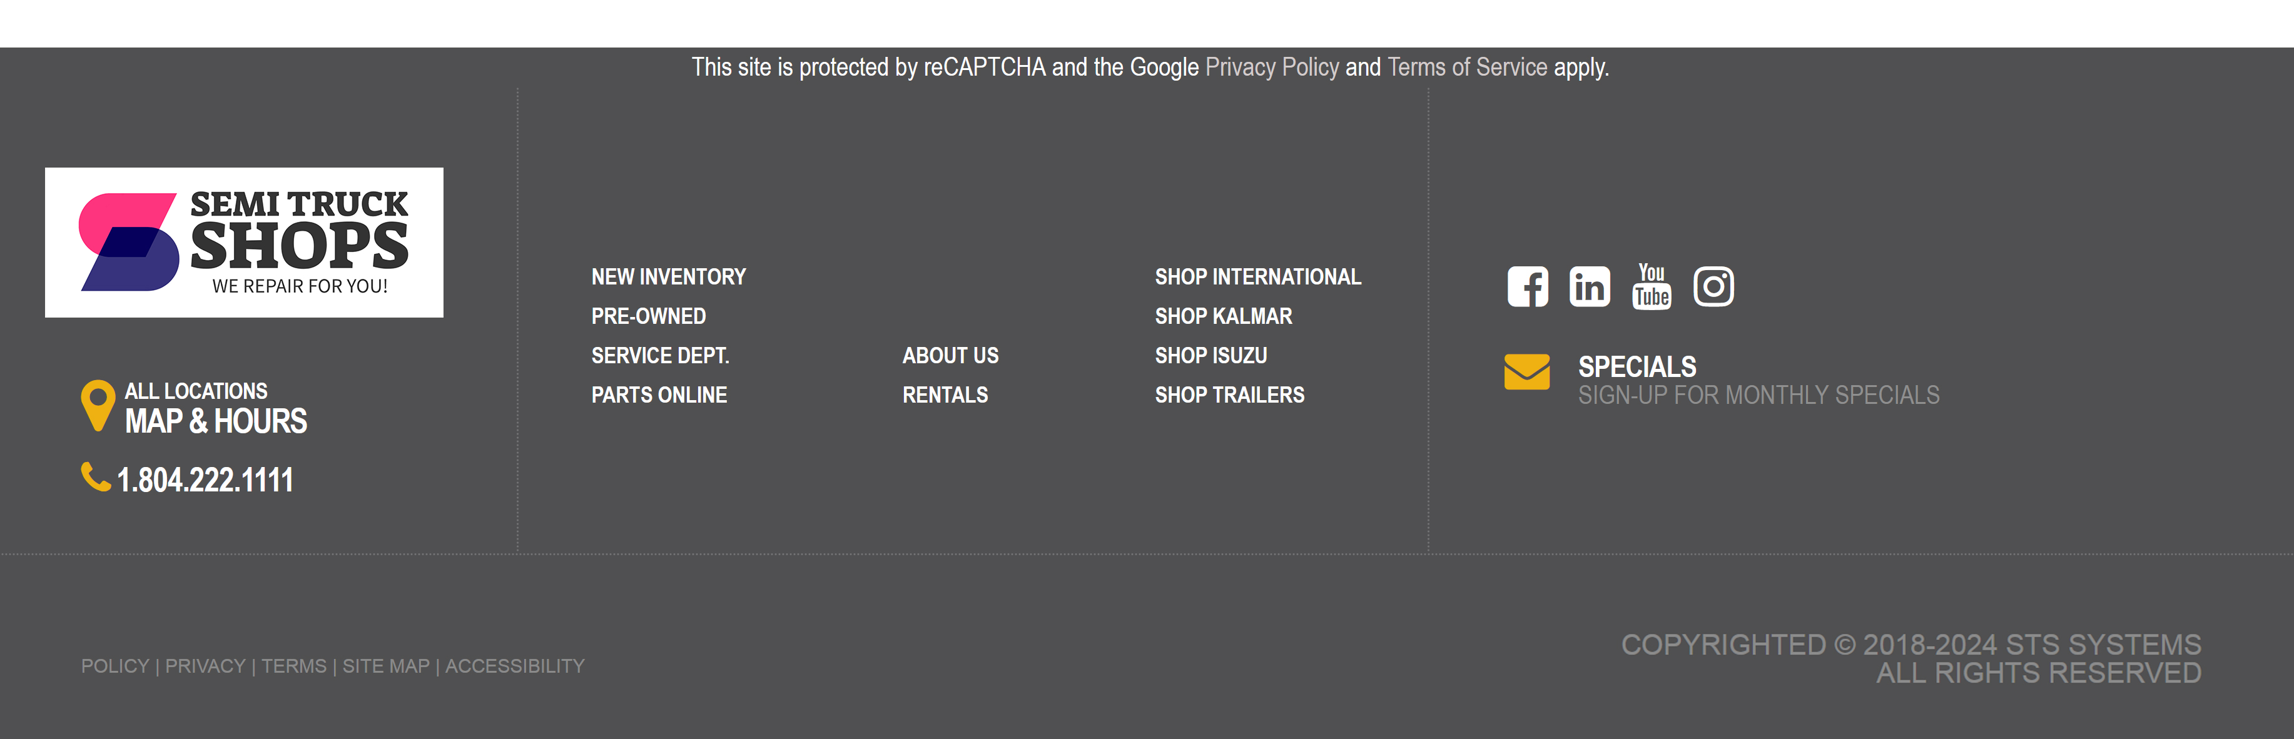Open Shop Trailers link
Screen dimensions: 2294x739
(x=1229, y=395)
